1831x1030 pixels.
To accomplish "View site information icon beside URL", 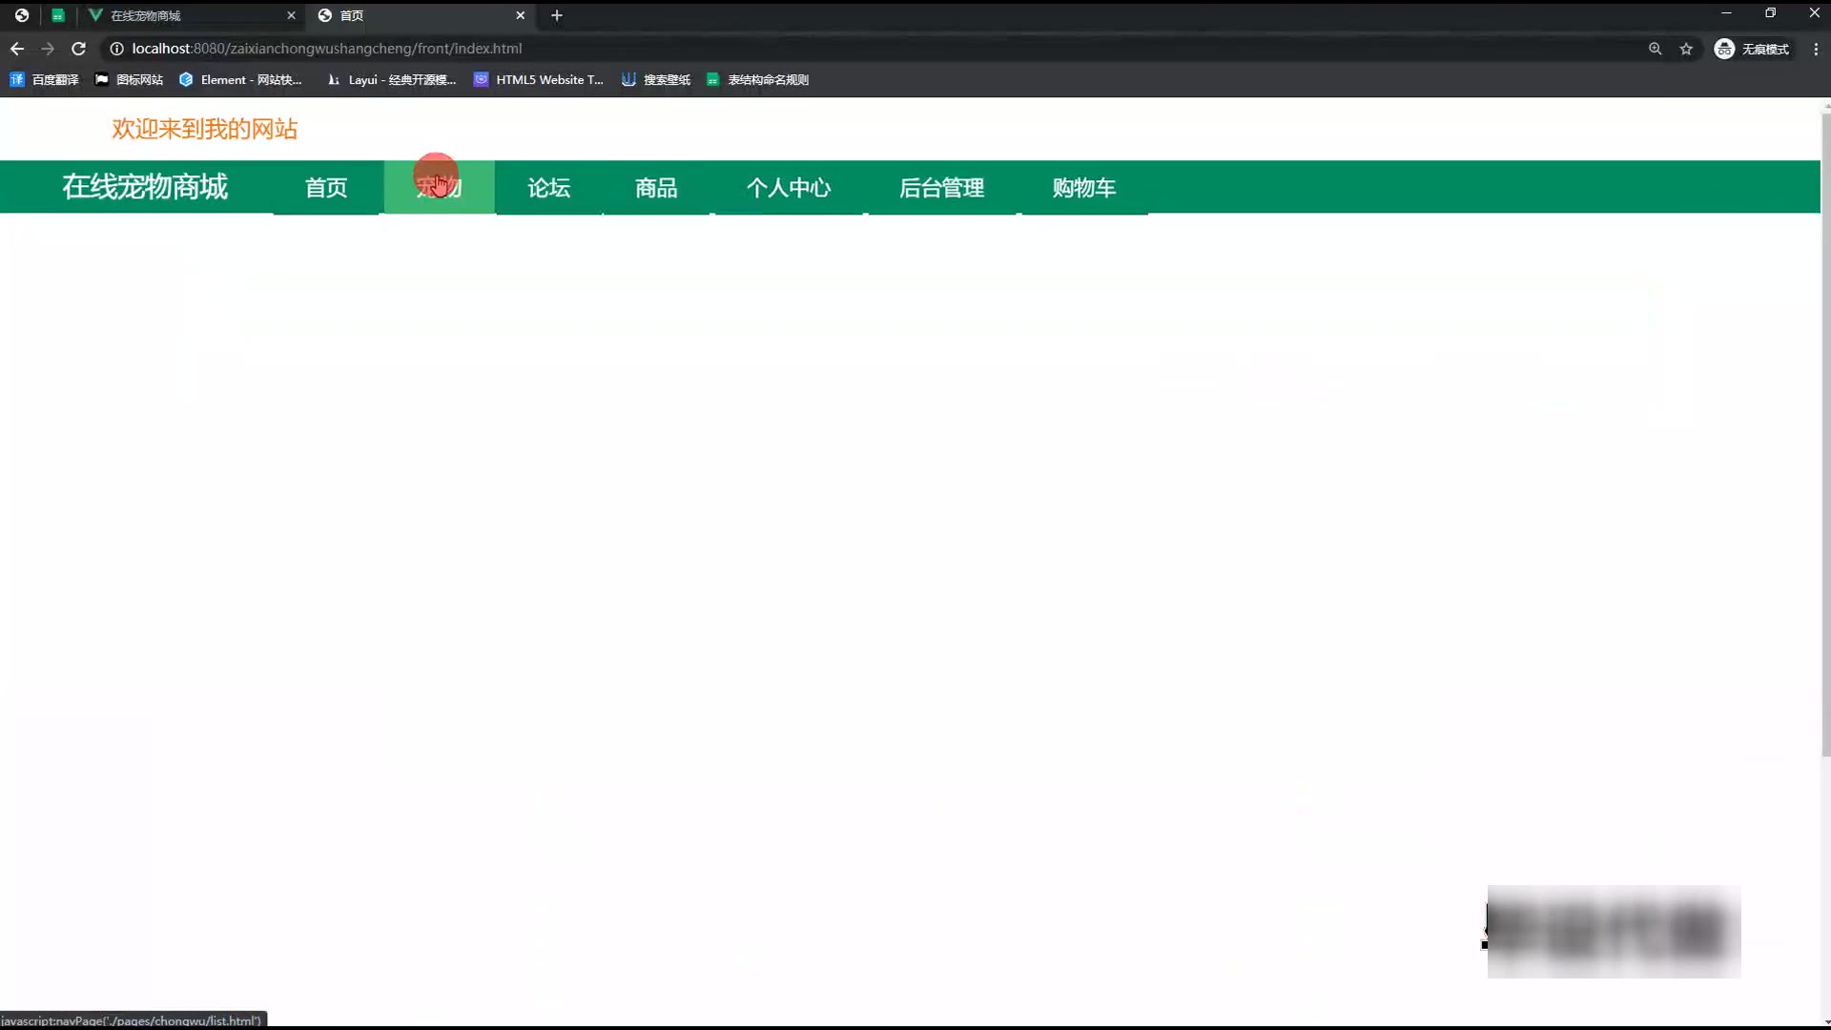I will click(x=116, y=49).
